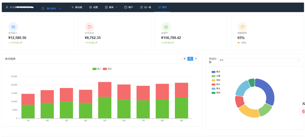Click the 1月 green income bar
Image resolution: width=305 pixels, height=137 pixels.
28,111
